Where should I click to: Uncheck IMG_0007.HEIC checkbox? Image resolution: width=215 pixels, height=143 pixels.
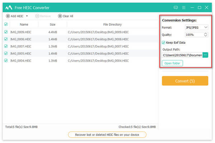point(6,46)
